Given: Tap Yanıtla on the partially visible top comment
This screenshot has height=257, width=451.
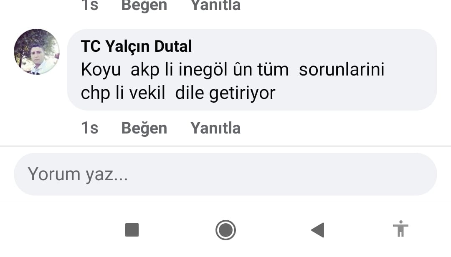Looking at the screenshot, I should point(215,5).
